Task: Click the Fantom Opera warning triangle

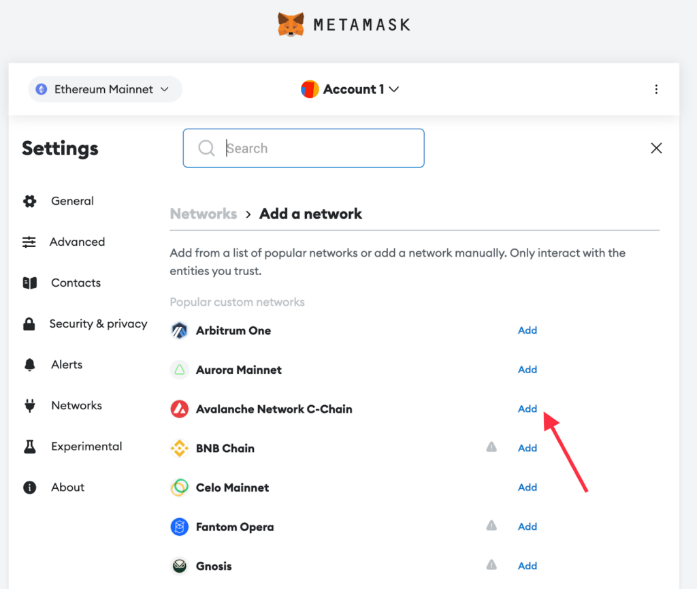Action: pos(491,526)
